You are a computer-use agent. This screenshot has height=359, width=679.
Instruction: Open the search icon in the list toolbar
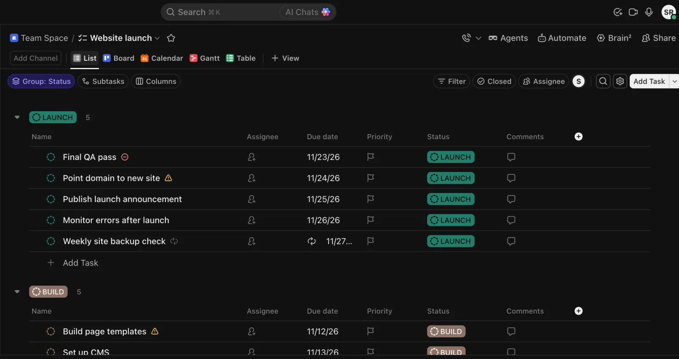tap(603, 81)
